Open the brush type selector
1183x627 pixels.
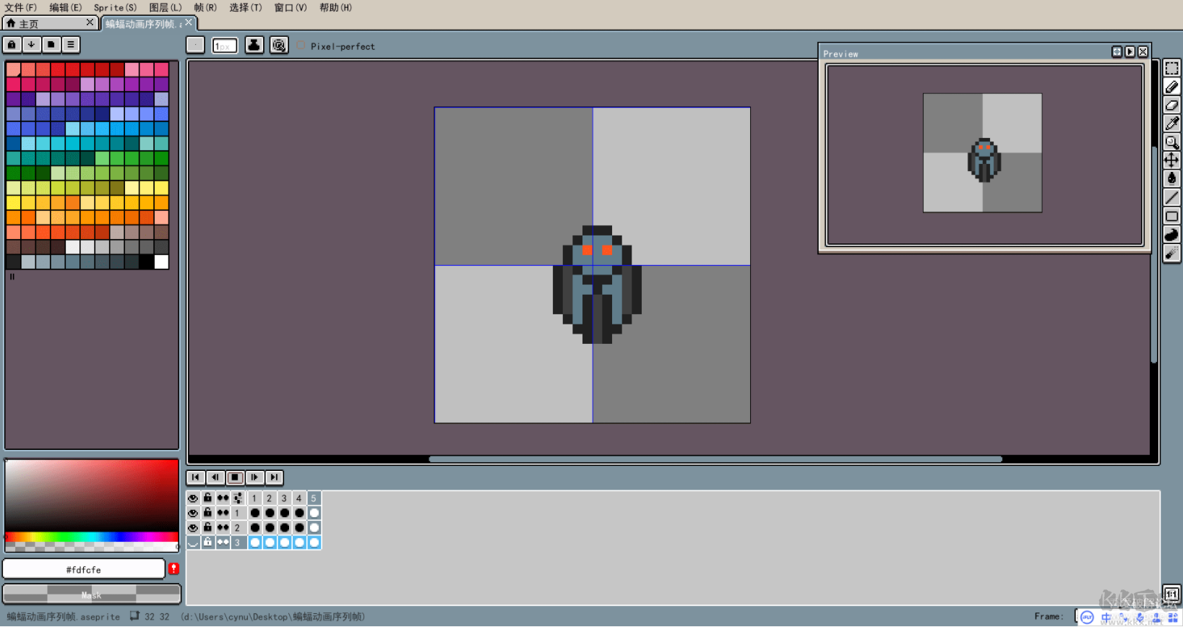pos(195,46)
